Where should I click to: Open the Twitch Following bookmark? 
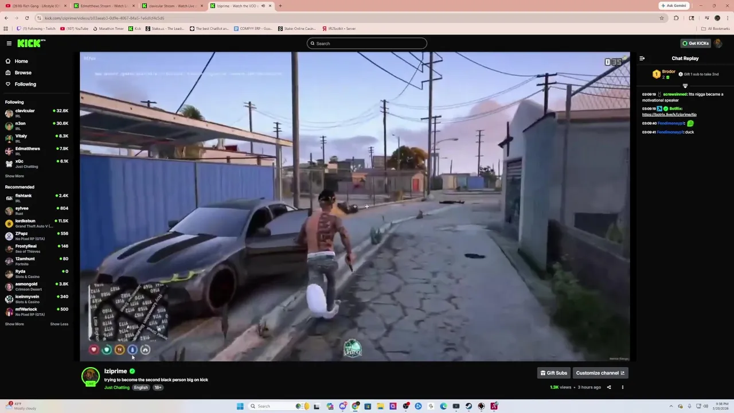pos(36,29)
